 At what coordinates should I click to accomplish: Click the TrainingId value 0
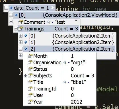[x=72, y=89]
